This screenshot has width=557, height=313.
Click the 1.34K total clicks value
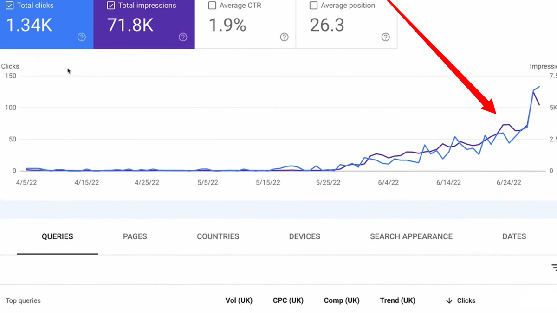coord(29,26)
